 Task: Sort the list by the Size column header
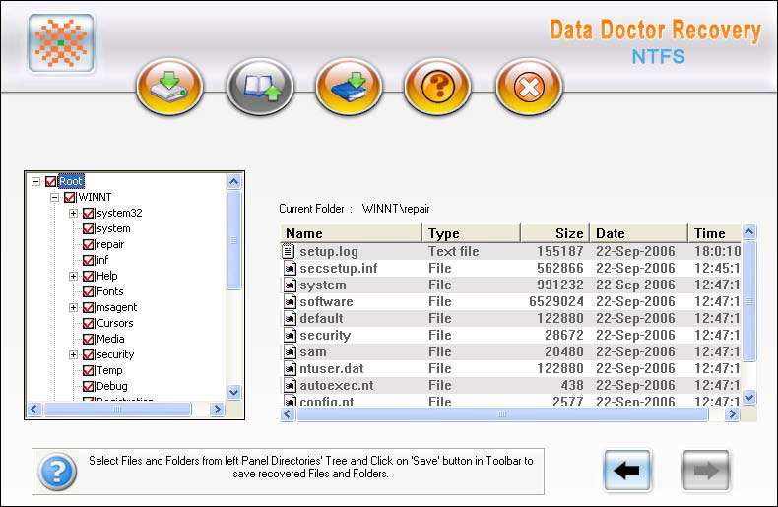click(555, 233)
